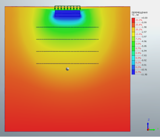Image resolution: width=160 pixels, height=137 pixels.
Task: Click the -2.97 legend value
Action: (144, 32)
